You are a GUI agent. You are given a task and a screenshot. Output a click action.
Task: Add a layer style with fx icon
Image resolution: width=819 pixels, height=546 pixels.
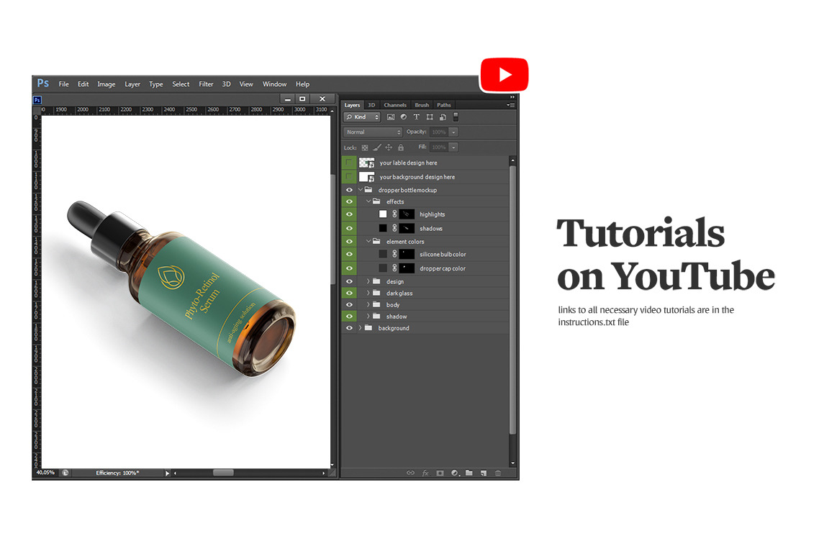pyautogui.click(x=425, y=473)
